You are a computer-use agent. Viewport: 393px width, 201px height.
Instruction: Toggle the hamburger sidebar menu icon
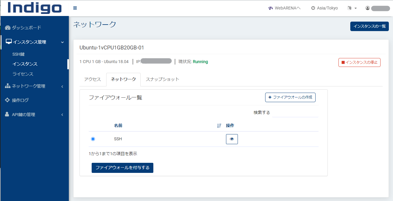(x=75, y=8)
